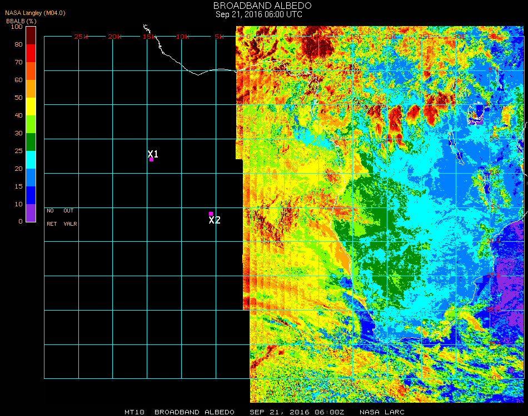Select the "OUT VALR" legend label
This screenshot has width=528, height=416.
click(x=69, y=217)
